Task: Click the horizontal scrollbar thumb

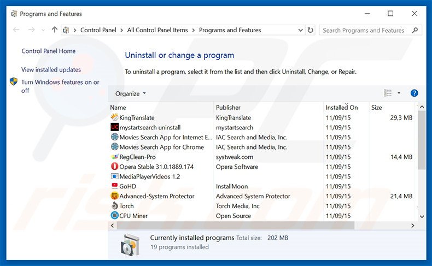Action: coord(236,225)
